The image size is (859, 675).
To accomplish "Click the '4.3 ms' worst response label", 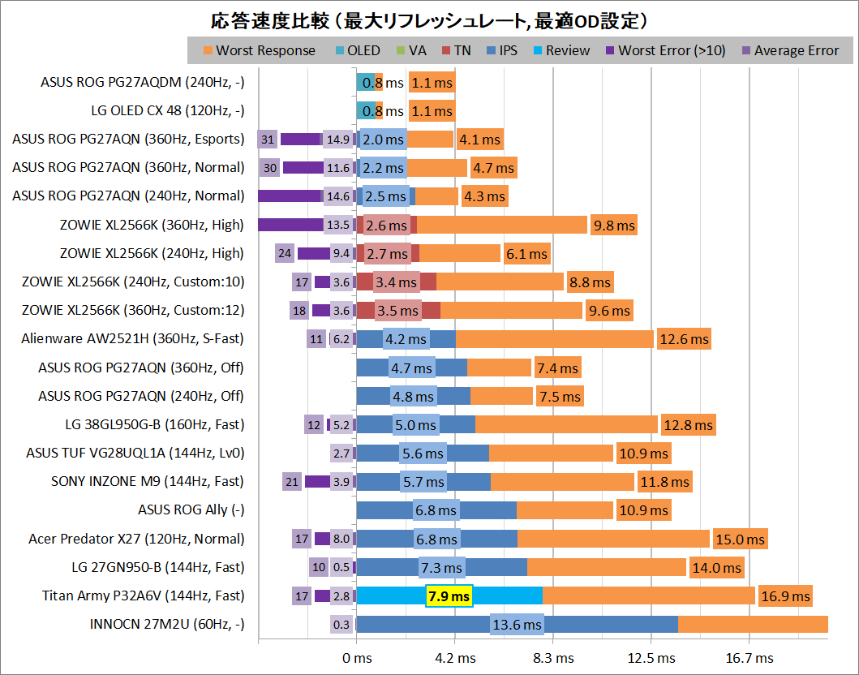I will pyautogui.click(x=485, y=196).
